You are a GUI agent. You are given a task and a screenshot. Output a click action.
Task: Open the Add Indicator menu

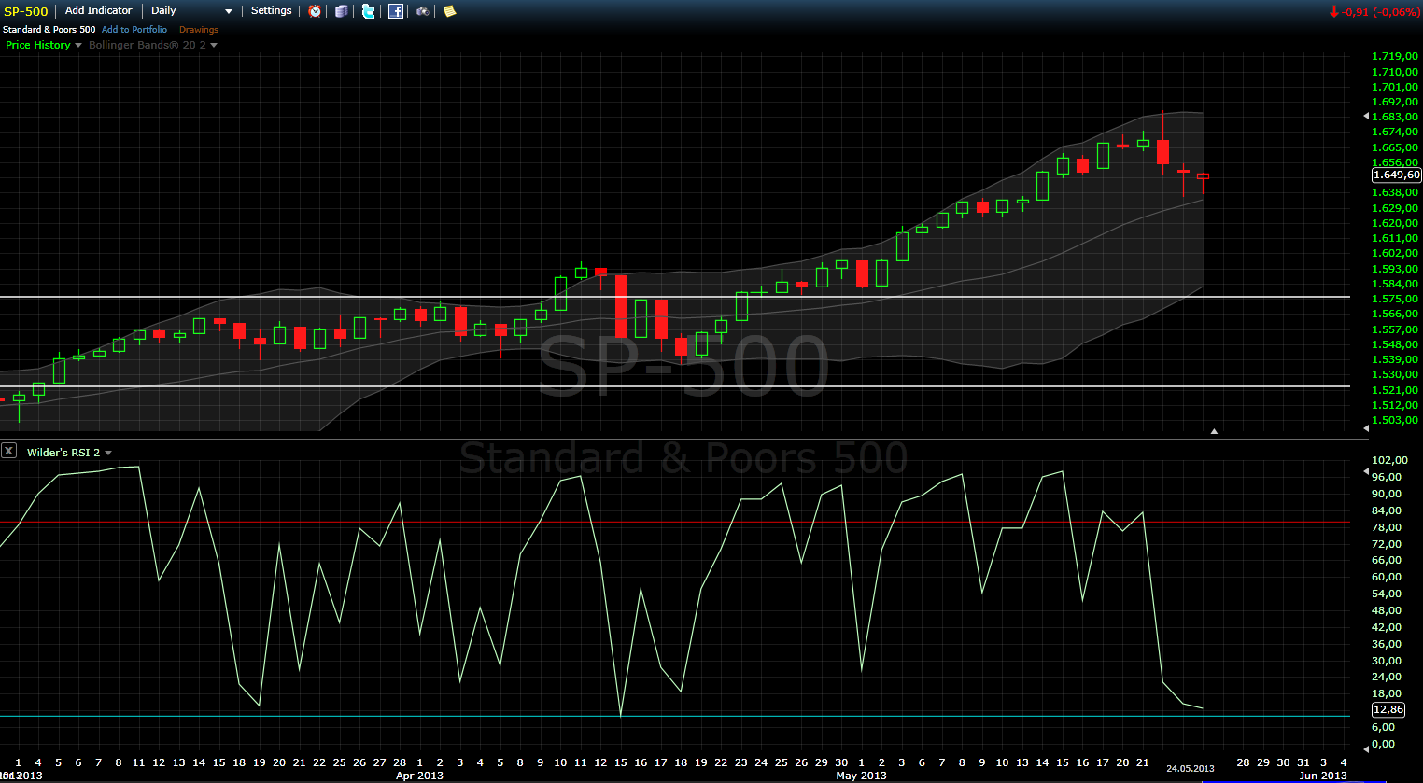(98, 10)
